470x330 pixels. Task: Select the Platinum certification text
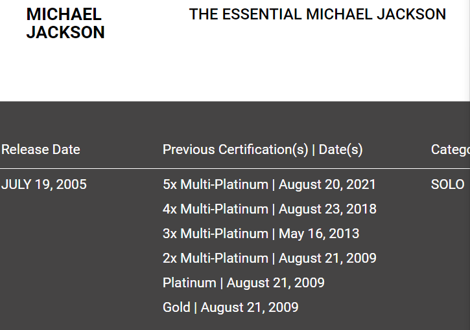click(x=189, y=283)
